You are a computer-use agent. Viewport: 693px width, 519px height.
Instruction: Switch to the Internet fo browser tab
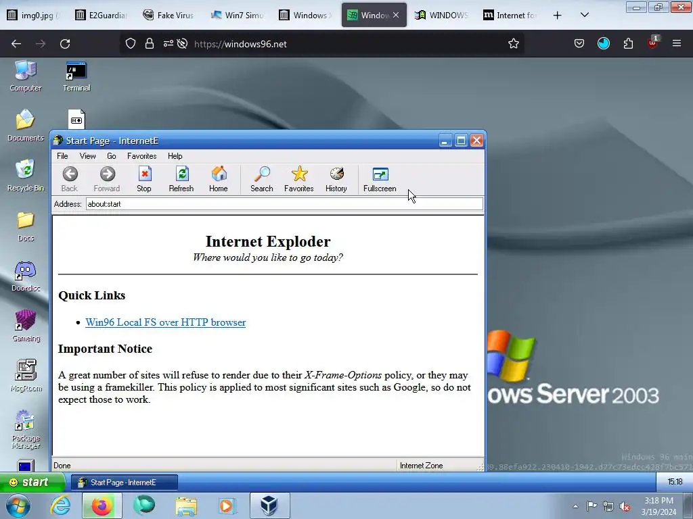pos(510,15)
